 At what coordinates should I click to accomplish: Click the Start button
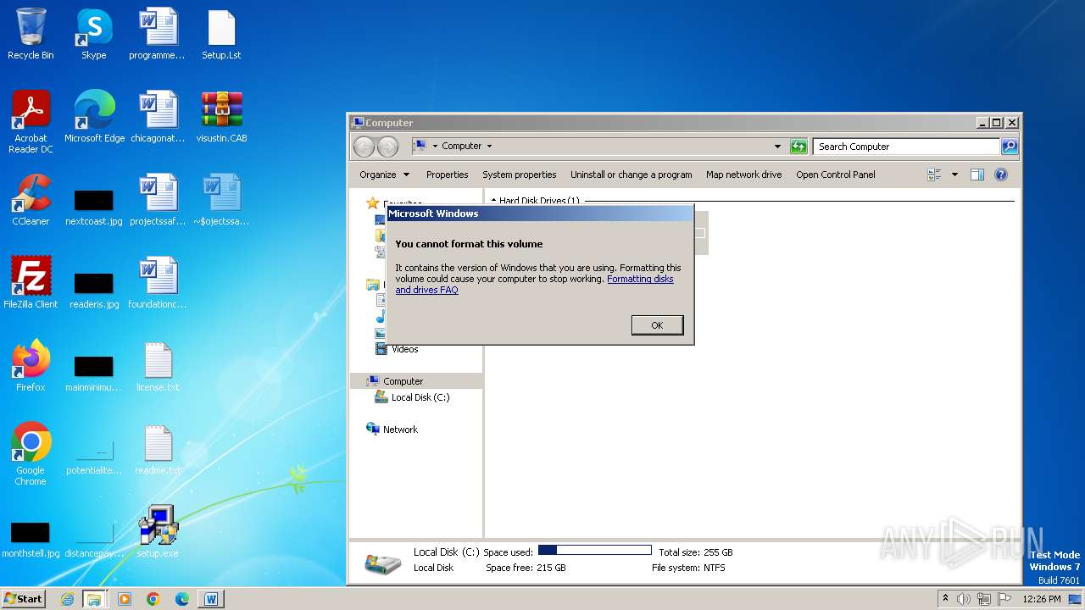[23, 599]
